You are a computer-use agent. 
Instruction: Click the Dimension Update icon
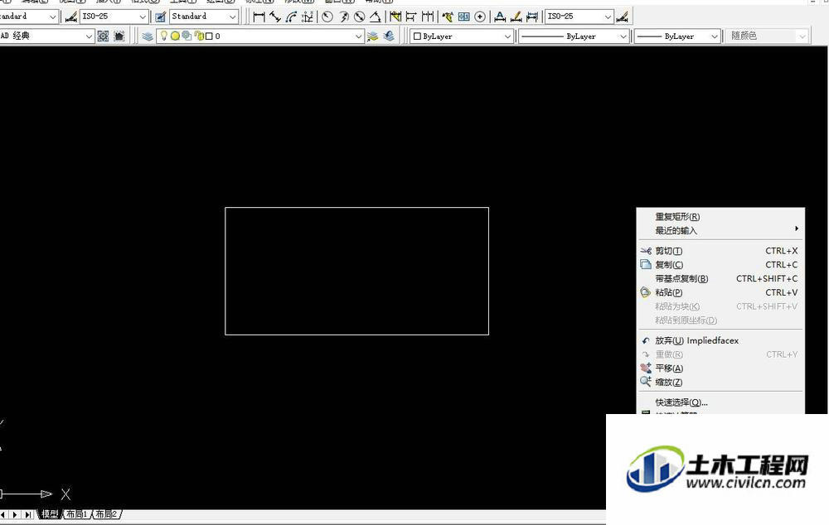click(x=532, y=17)
